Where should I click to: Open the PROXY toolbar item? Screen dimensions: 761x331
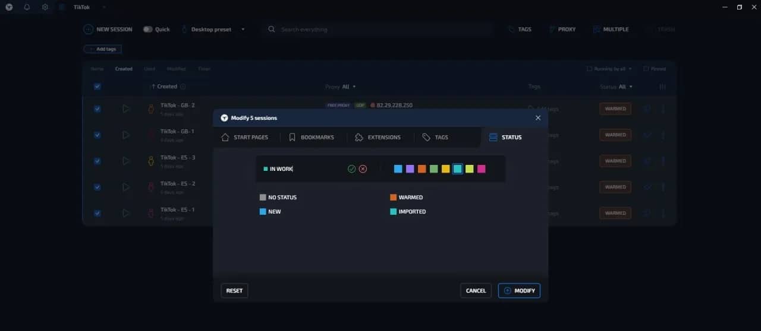click(562, 29)
